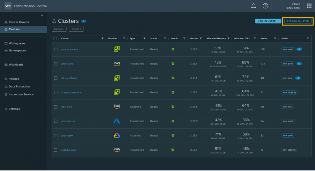Image resolution: width=315 pixels, height=171 pixels.
Task: Check the staging-aws row checkbox
Action: (x=56, y=150)
